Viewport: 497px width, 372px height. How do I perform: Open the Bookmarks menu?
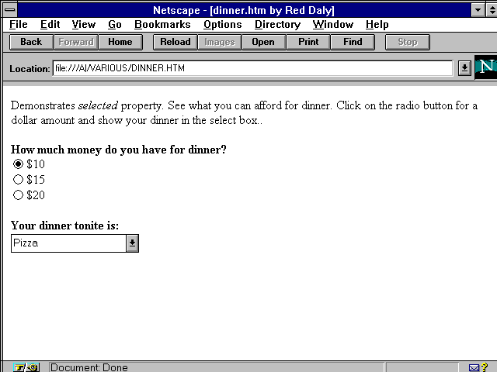coord(162,25)
